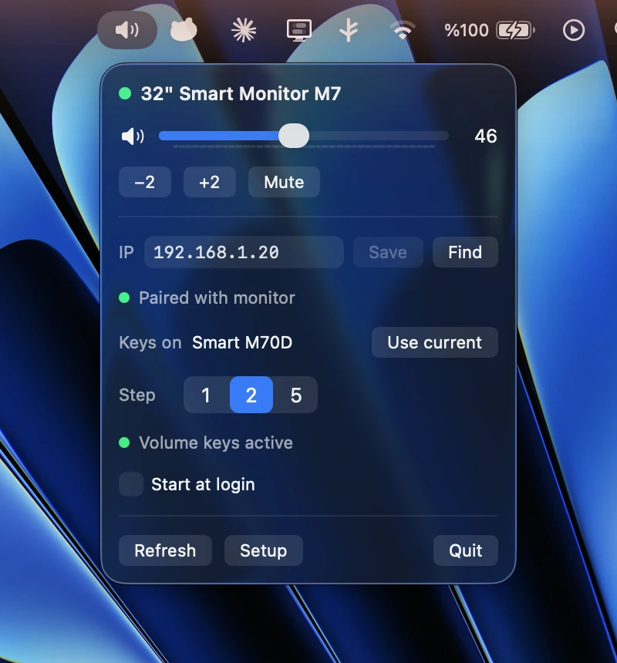Quit the app
The width and height of the screenshot is (617, 663).
[x=465, y=550]
